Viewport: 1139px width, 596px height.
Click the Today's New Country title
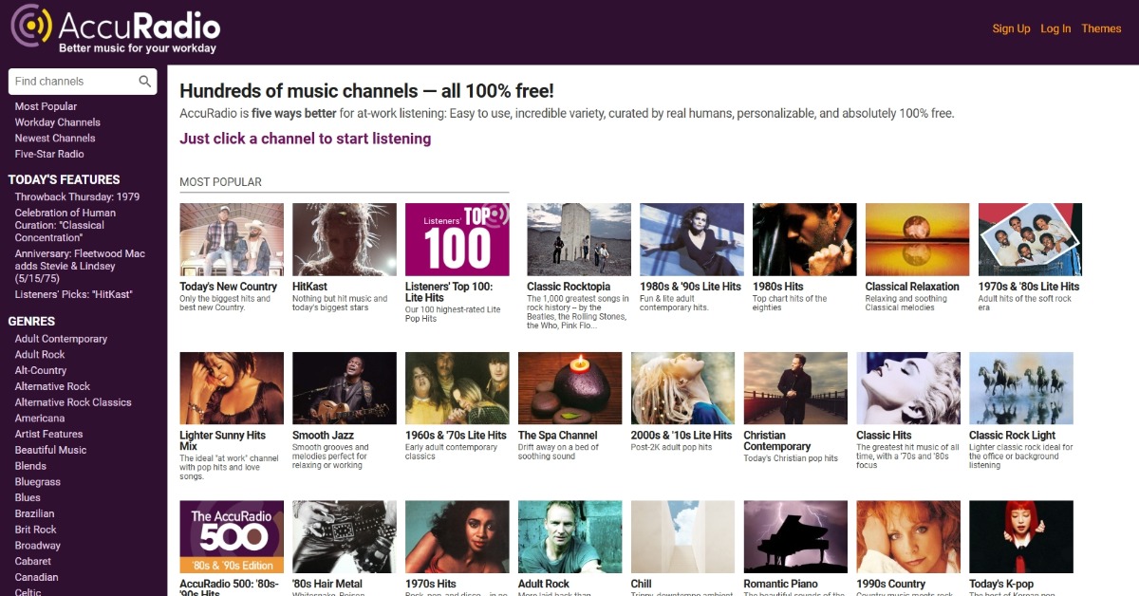(x=228, y=287)
